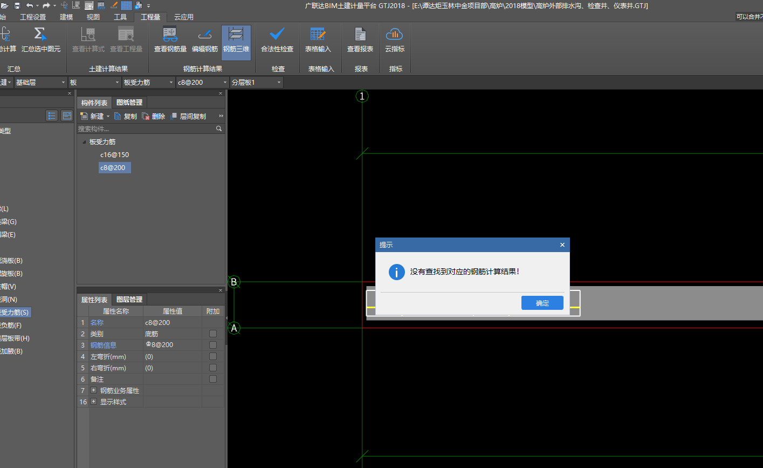Open the 分层板1 dropdown
763x468 pixels.
click(256, 82)
